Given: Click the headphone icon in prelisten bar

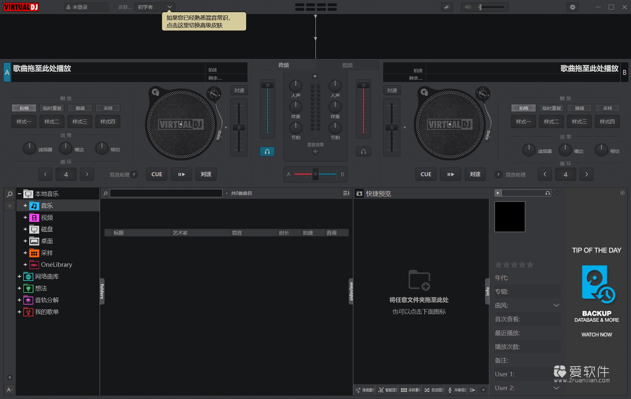Looking at the screenshot, I should click(548, 193).
